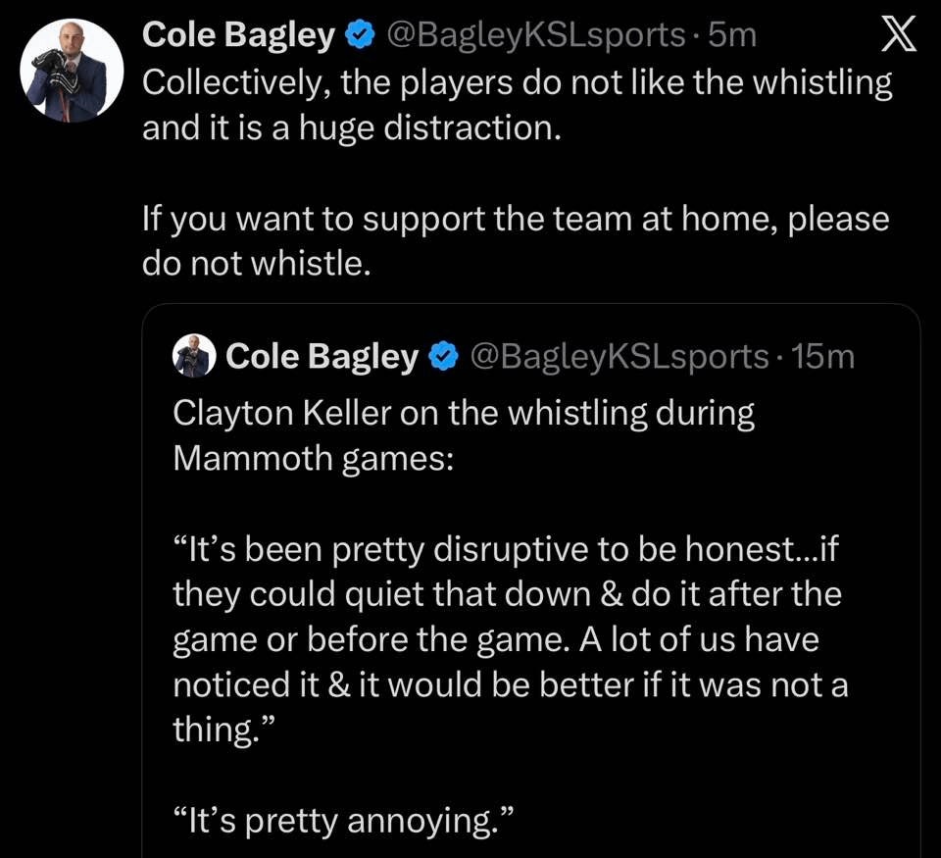Image resolution: width=941 pixels, height=858 pixels.
Task: Click the verified badge on main tweet
Action: (361, 36)
